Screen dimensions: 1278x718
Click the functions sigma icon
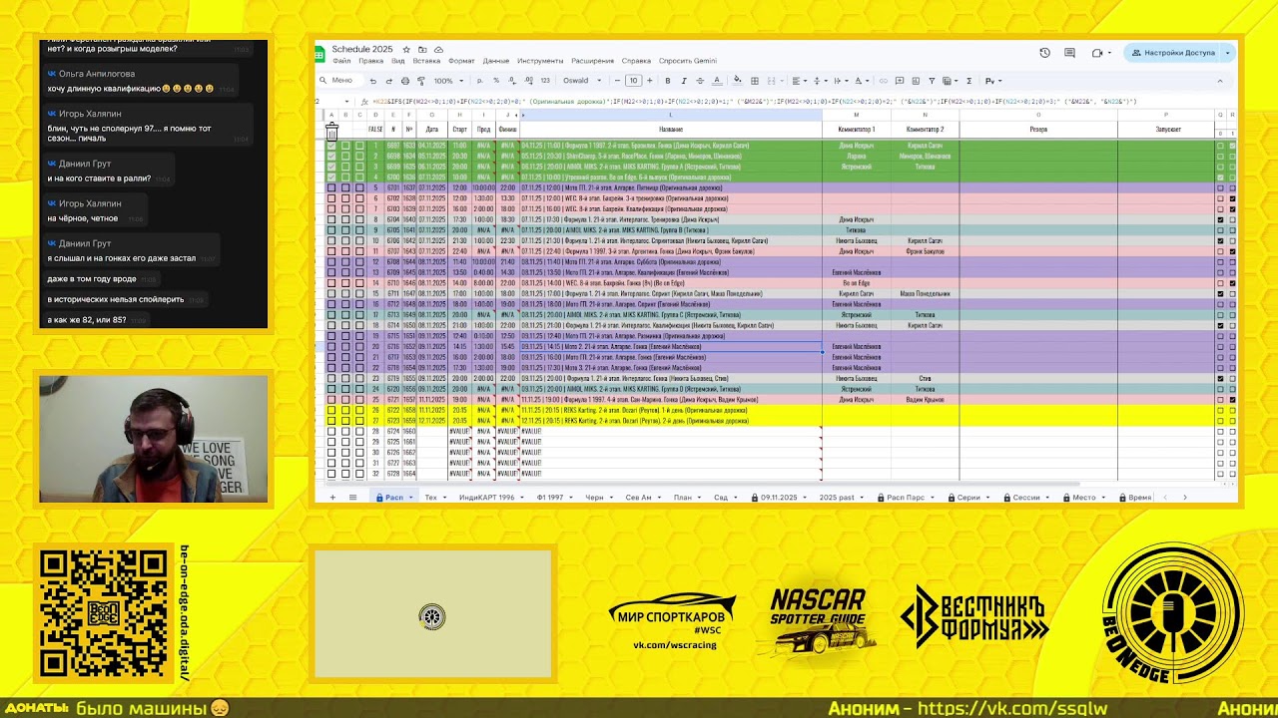[969, 81]
